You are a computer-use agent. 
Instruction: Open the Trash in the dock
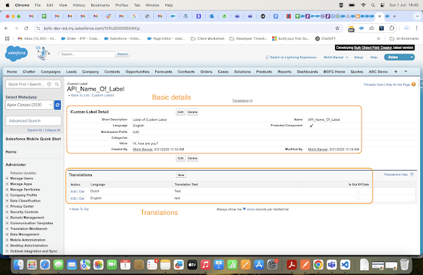(404, 264)
